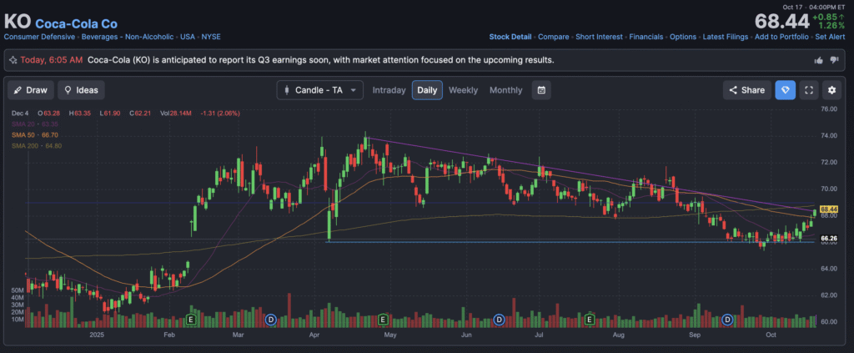Click the Add to Portfolio link

point(781,37)
